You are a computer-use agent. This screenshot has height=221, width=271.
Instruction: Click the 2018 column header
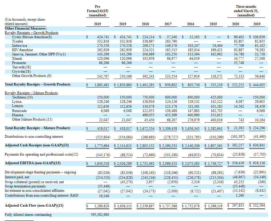(x=145, y=24)
